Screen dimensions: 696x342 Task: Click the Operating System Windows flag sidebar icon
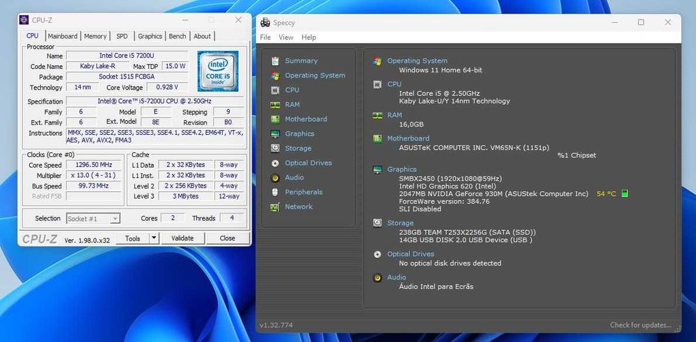click(x=275, y=75)
